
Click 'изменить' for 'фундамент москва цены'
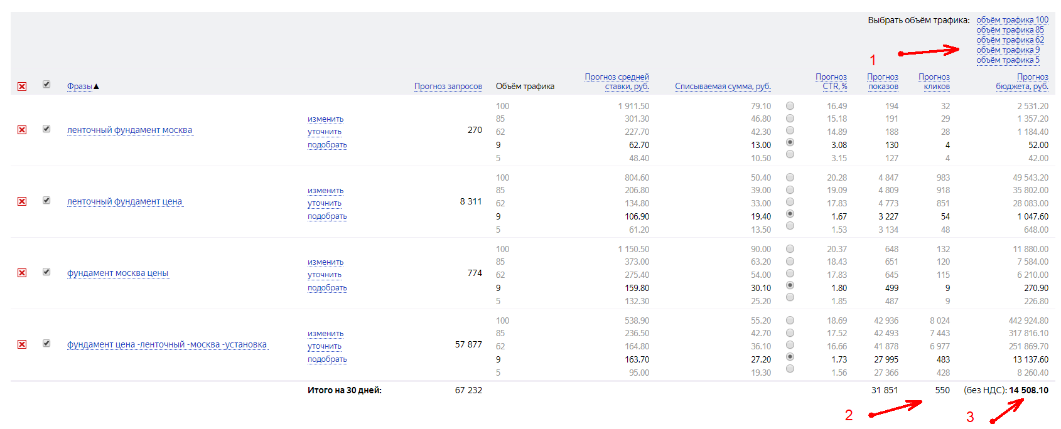[325, 262]
